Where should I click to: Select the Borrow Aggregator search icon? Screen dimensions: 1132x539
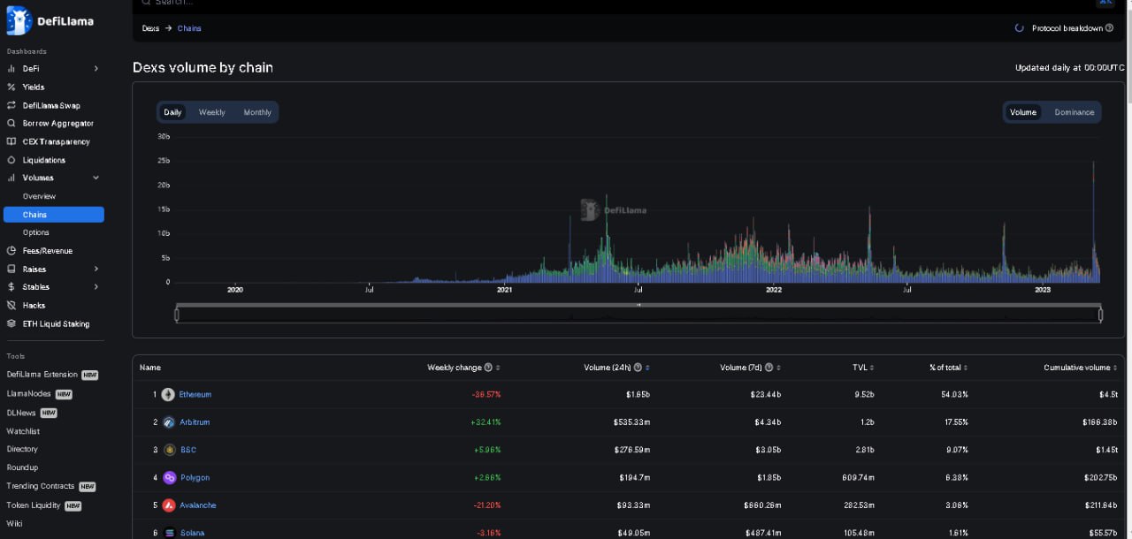point(11,124)
